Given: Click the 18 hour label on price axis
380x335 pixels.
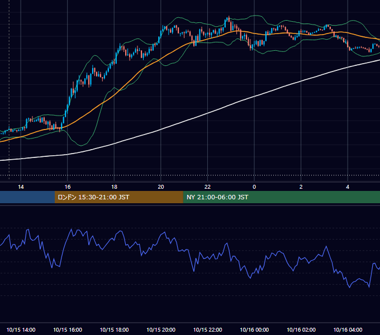Looking at the screenshot, I should click(114, 187).
